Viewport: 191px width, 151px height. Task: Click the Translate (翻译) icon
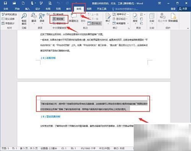pyautogui.click(x=34, y=19)
